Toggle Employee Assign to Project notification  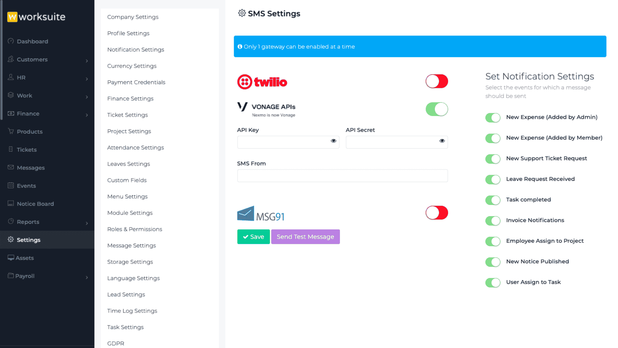[493, 241]
